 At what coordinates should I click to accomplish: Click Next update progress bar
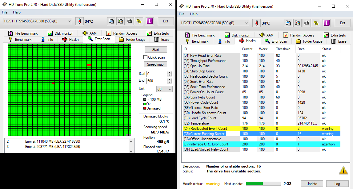pos(263,183)
